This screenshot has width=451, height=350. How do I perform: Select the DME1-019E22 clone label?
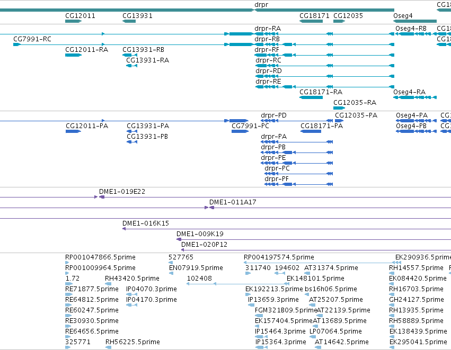tap(122, 192)
